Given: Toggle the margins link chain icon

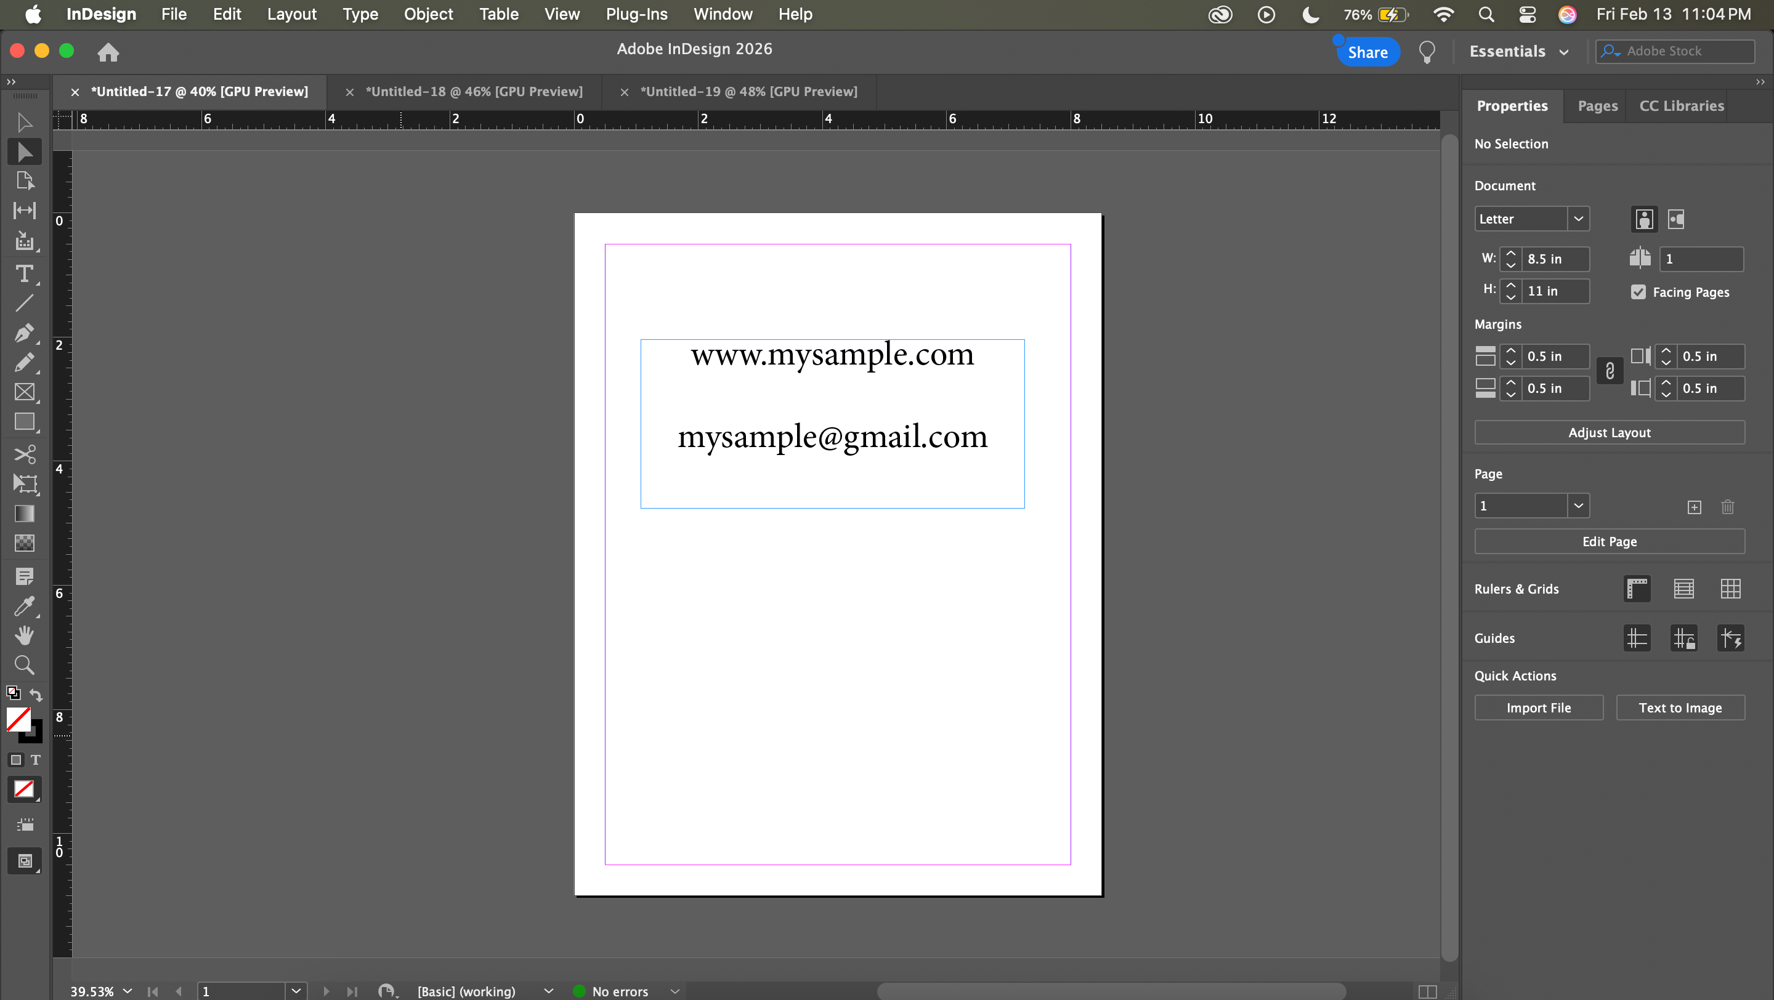Looking at the screenshot, I should pyautogui.click(x=1610, y=372).
